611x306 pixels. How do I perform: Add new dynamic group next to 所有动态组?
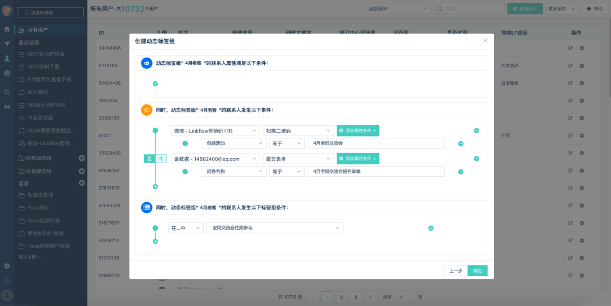coord(82,158)
